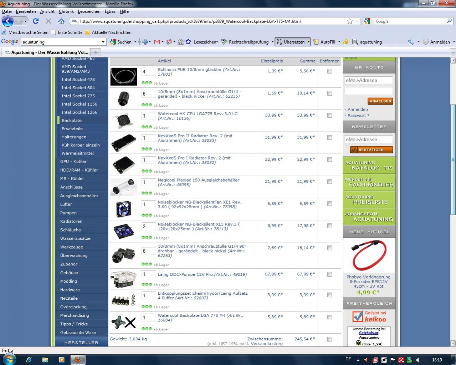Tick remove checkbox for NexXxoS Pro I Radiator
The height and width of the screenshot is (365, 456).
tap(329, 159)
